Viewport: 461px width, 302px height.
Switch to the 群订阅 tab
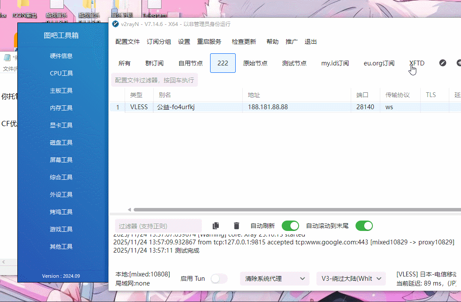tap(155, 63)
